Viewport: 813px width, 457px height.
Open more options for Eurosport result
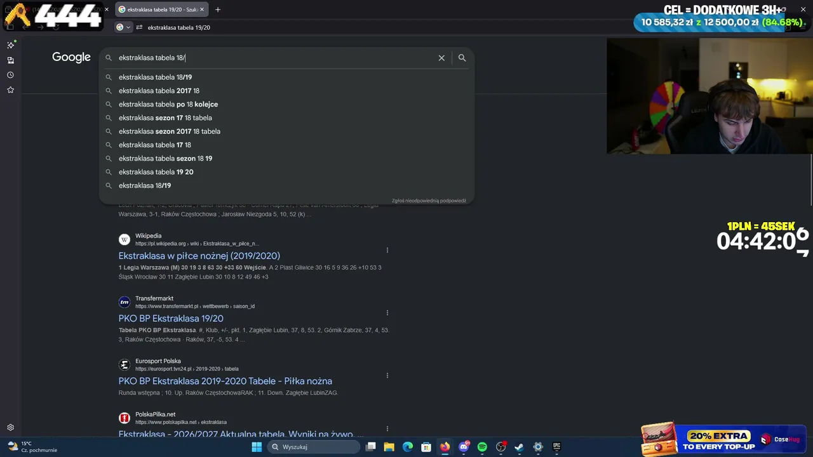point(387,376)
